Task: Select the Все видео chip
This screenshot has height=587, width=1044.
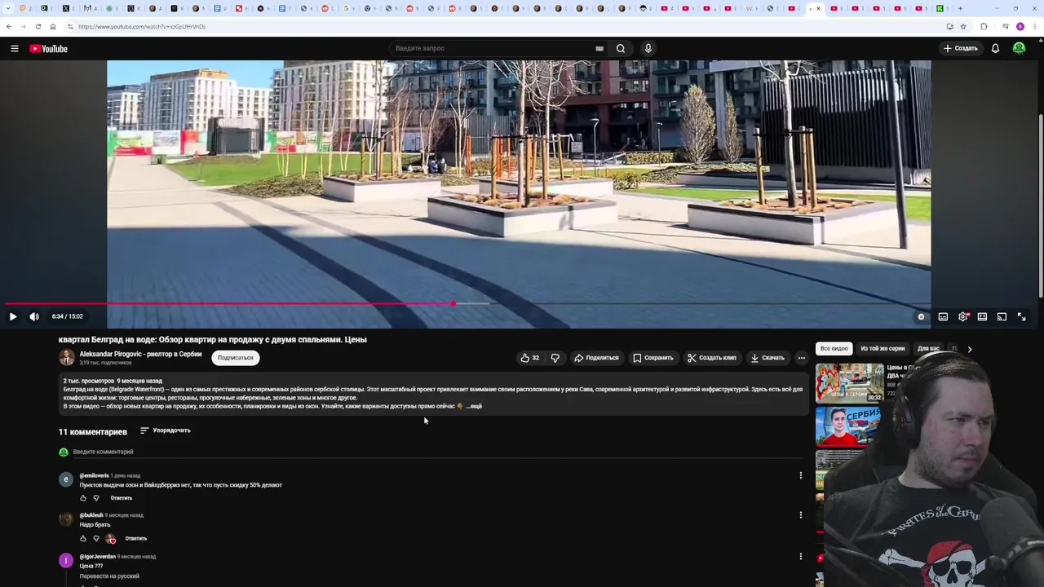Action: pyautogui.click(x=834, y=349)
